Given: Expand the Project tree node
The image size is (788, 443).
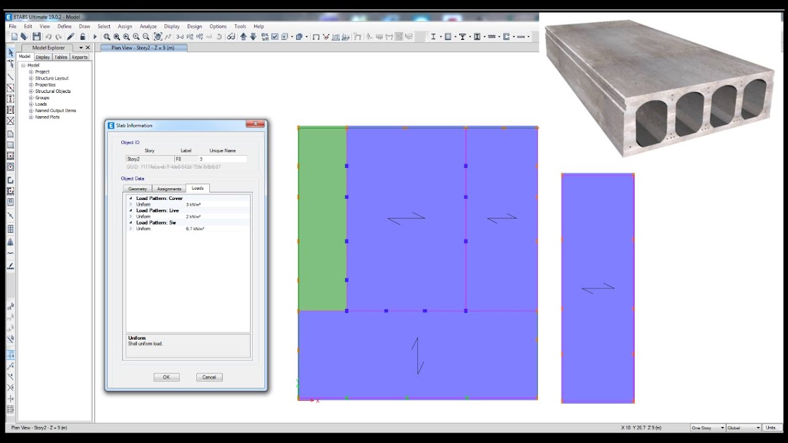Looking at the screenshot, I should click(x=31, y=72).
